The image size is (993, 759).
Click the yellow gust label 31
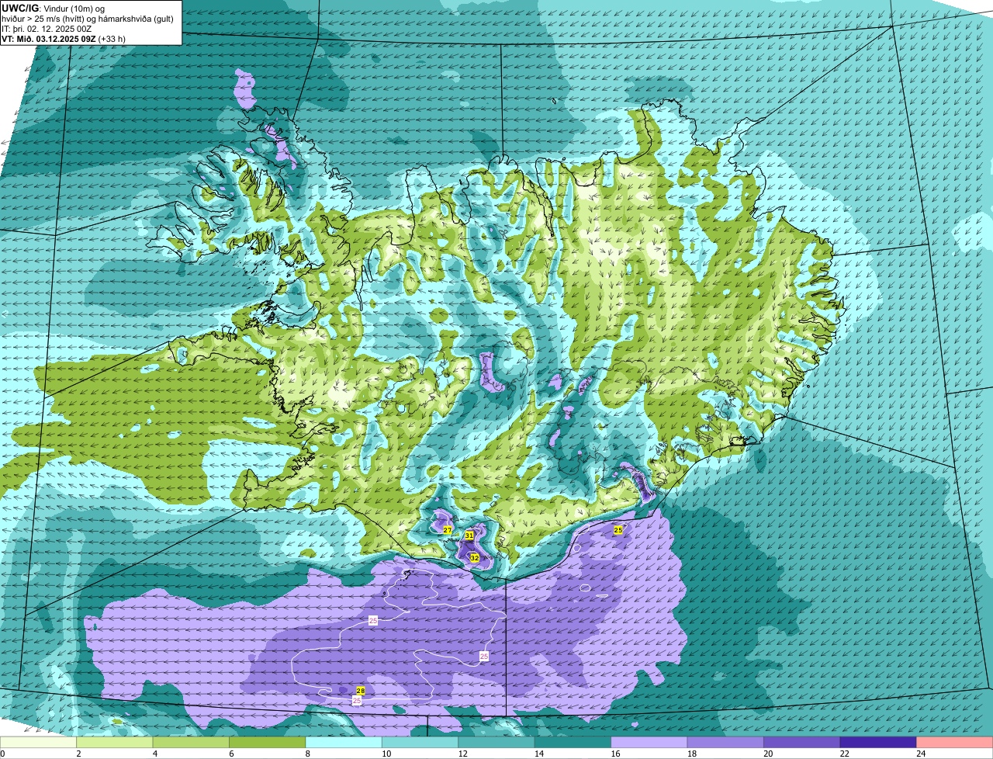point(469,535)
